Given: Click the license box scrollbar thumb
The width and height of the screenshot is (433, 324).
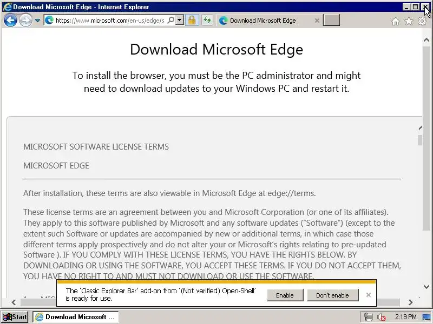Looking at the screenshot, I should (x=420, y=140).
